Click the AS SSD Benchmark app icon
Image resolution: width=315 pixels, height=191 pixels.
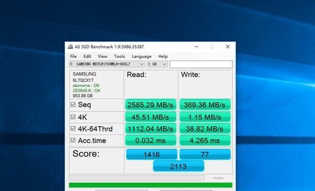click(70, 47)
